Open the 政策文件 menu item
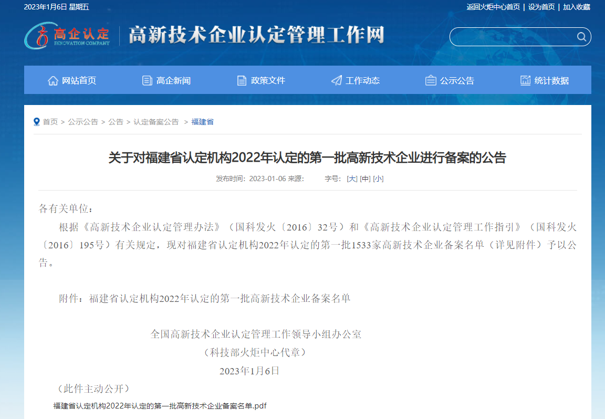This screenshot has height=419, width=605. pyautogui.click(x=268, y=80)
